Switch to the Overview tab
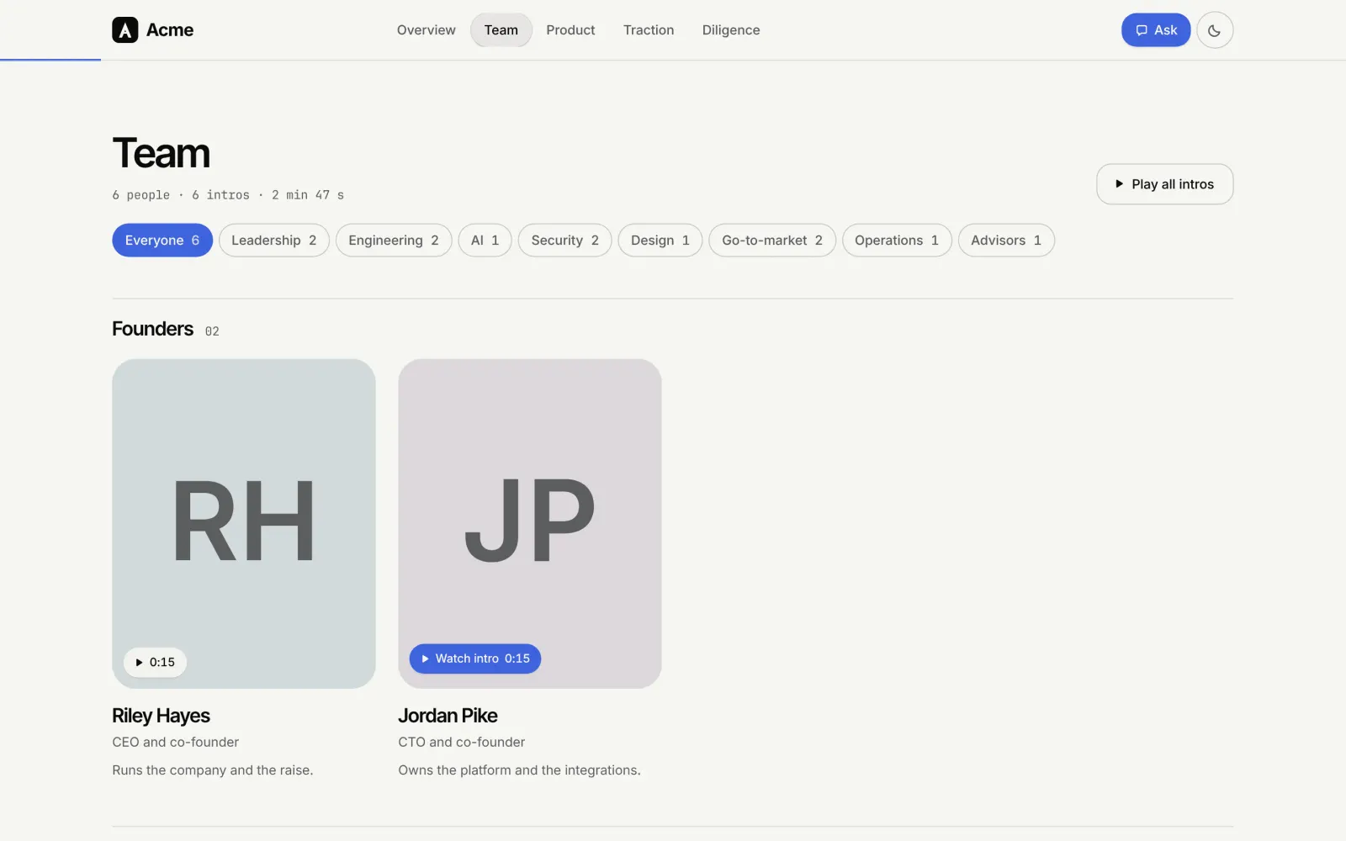 click(x=427, y=30)
